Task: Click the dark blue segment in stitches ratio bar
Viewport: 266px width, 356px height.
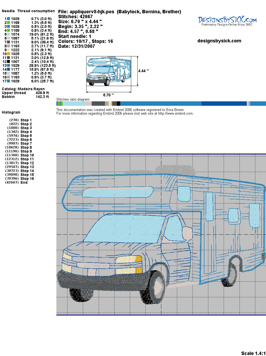Action: pos(224,104)
